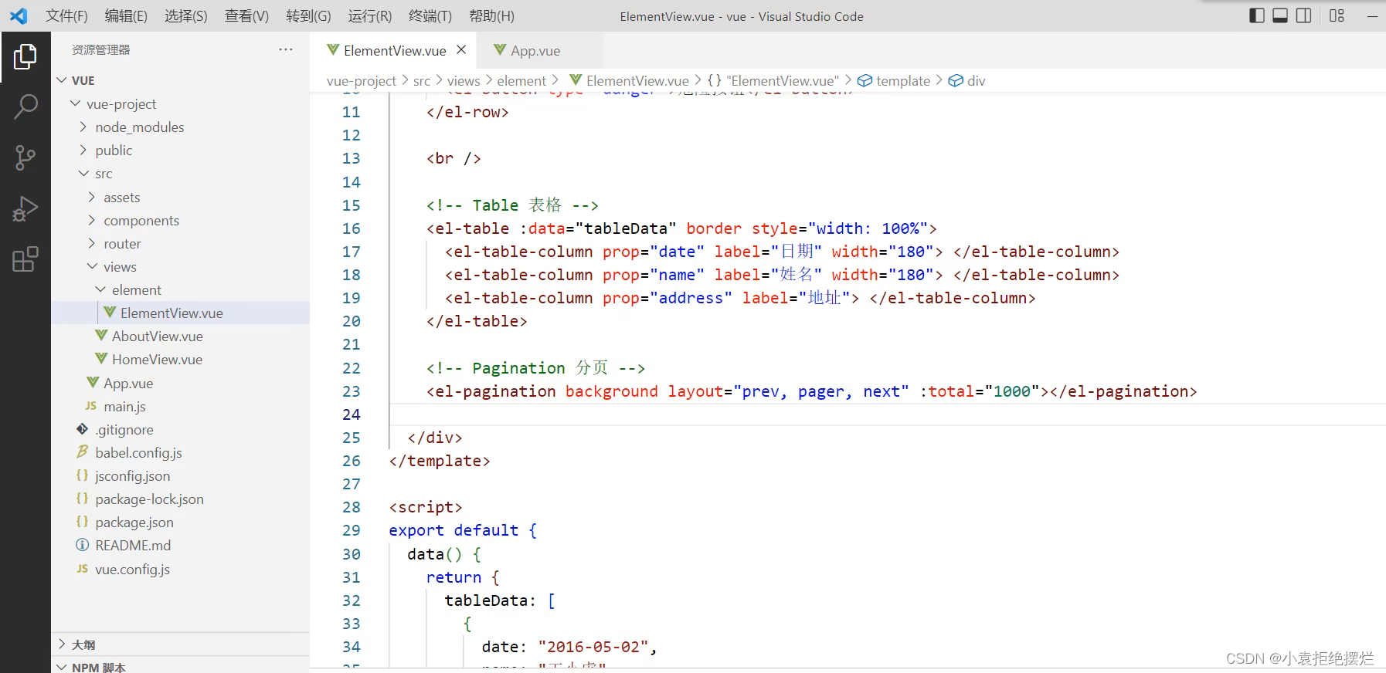Open the Search view in the activity bar
This screenshot has width=1386, height=673.
[25, 107]
